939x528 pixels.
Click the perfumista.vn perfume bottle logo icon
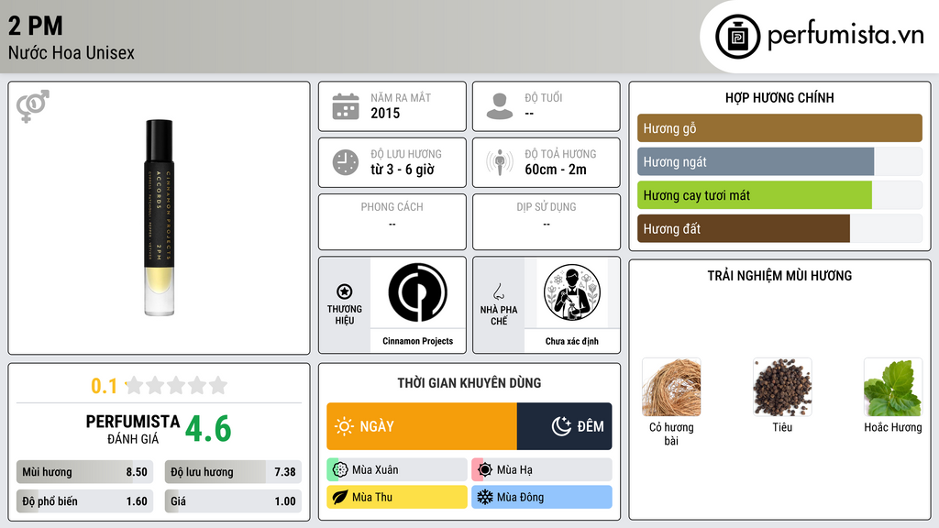pyautogui.click(x=737, y=37)
